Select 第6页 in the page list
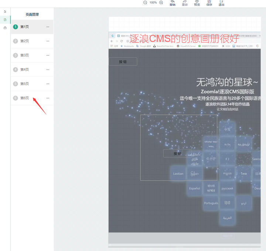Image resolution: width=266 pixels, height=251 pixels. (x=32, y=98)
